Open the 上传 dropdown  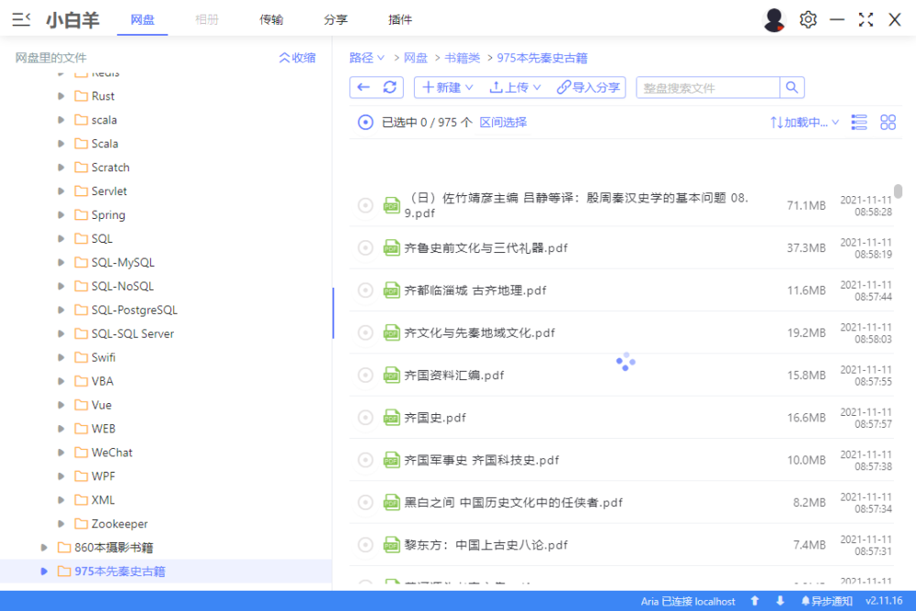point(515,88)
